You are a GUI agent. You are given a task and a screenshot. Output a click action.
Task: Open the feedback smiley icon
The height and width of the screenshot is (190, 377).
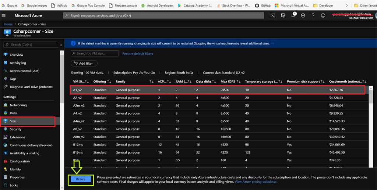[323, 15]
